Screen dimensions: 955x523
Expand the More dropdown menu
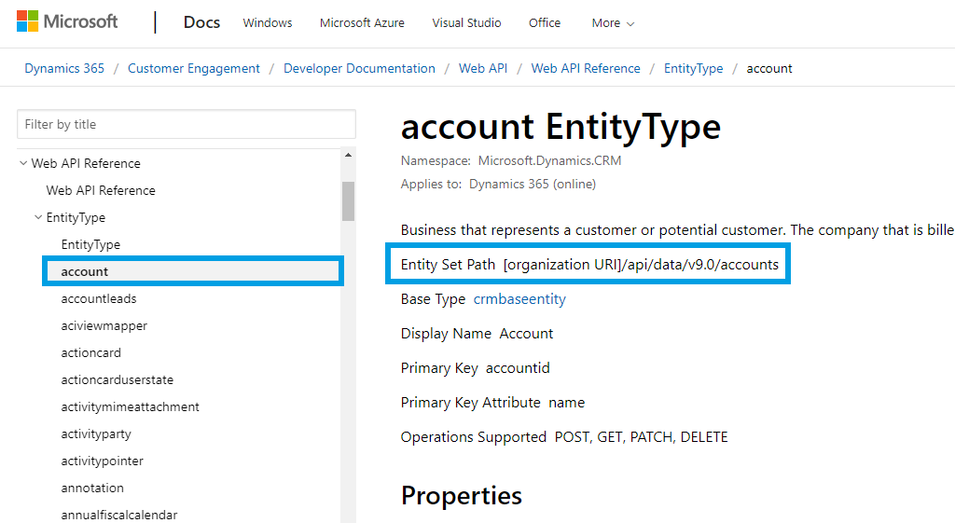(x=613, y=23)
